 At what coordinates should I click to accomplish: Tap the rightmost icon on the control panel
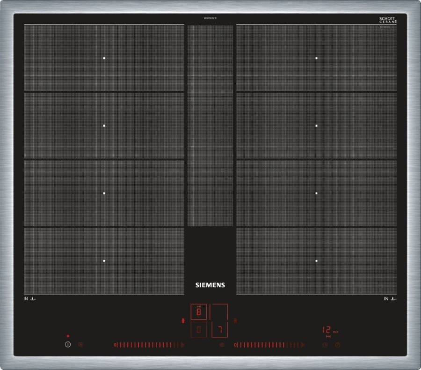click(x=338, y=345)
